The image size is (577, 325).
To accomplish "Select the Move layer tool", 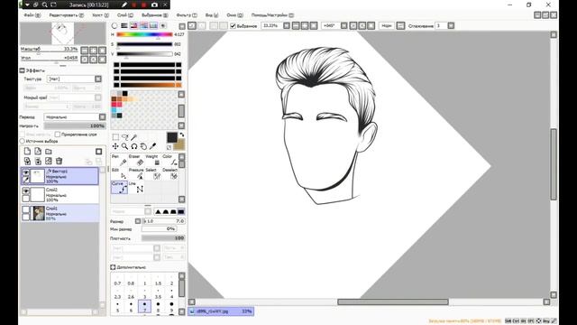I will point(115,146).
